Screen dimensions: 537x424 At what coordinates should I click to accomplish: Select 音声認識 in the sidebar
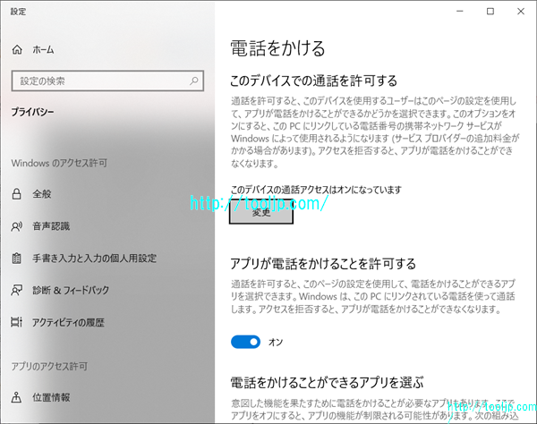click(51, 226)
